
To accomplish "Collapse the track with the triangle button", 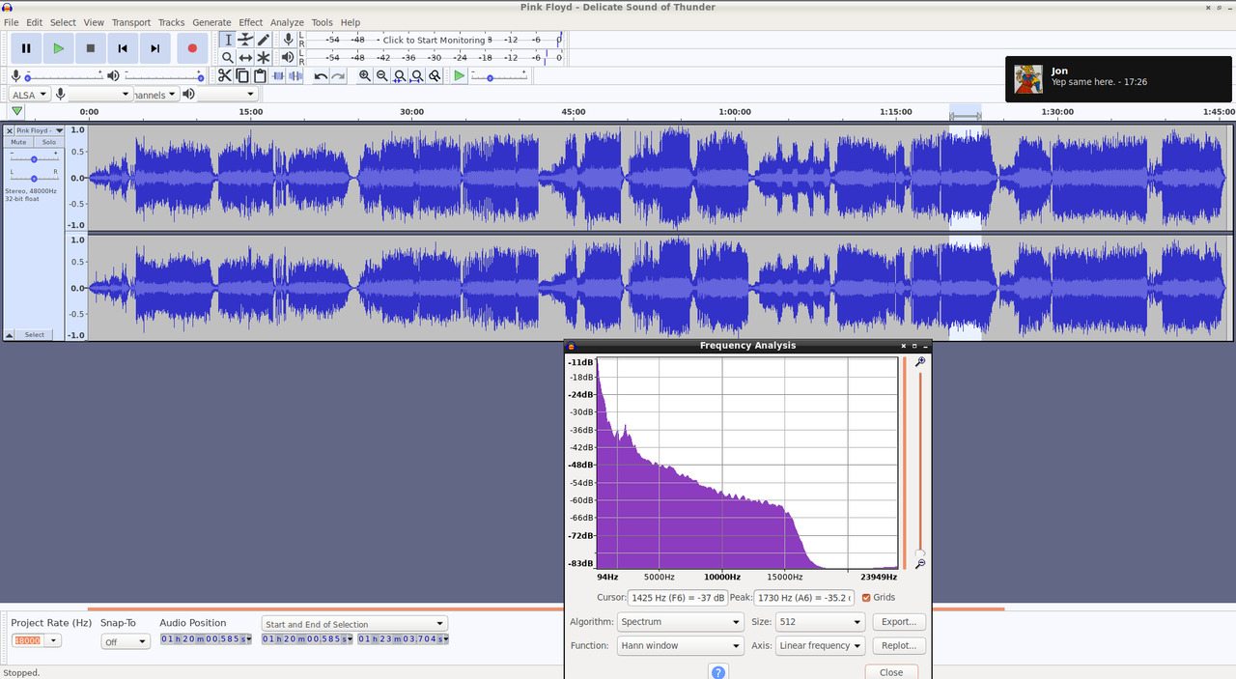I will click(10, 334).
